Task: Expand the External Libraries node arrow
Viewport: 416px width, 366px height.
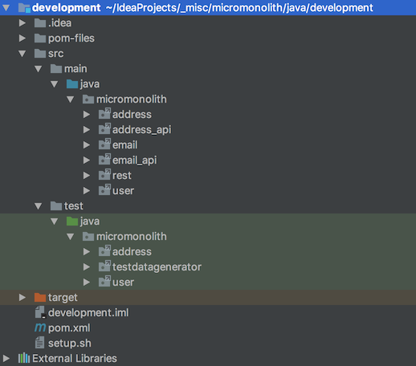Action: [6, 358]
